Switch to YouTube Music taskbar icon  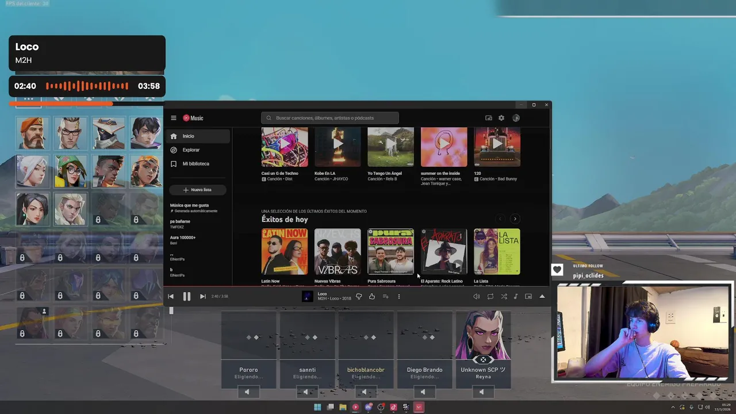click(x=355, y=407)
